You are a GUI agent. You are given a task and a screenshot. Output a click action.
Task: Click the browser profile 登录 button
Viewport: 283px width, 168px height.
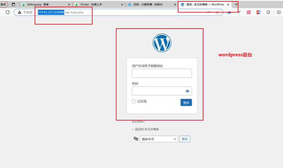click(x=3, y=5)
